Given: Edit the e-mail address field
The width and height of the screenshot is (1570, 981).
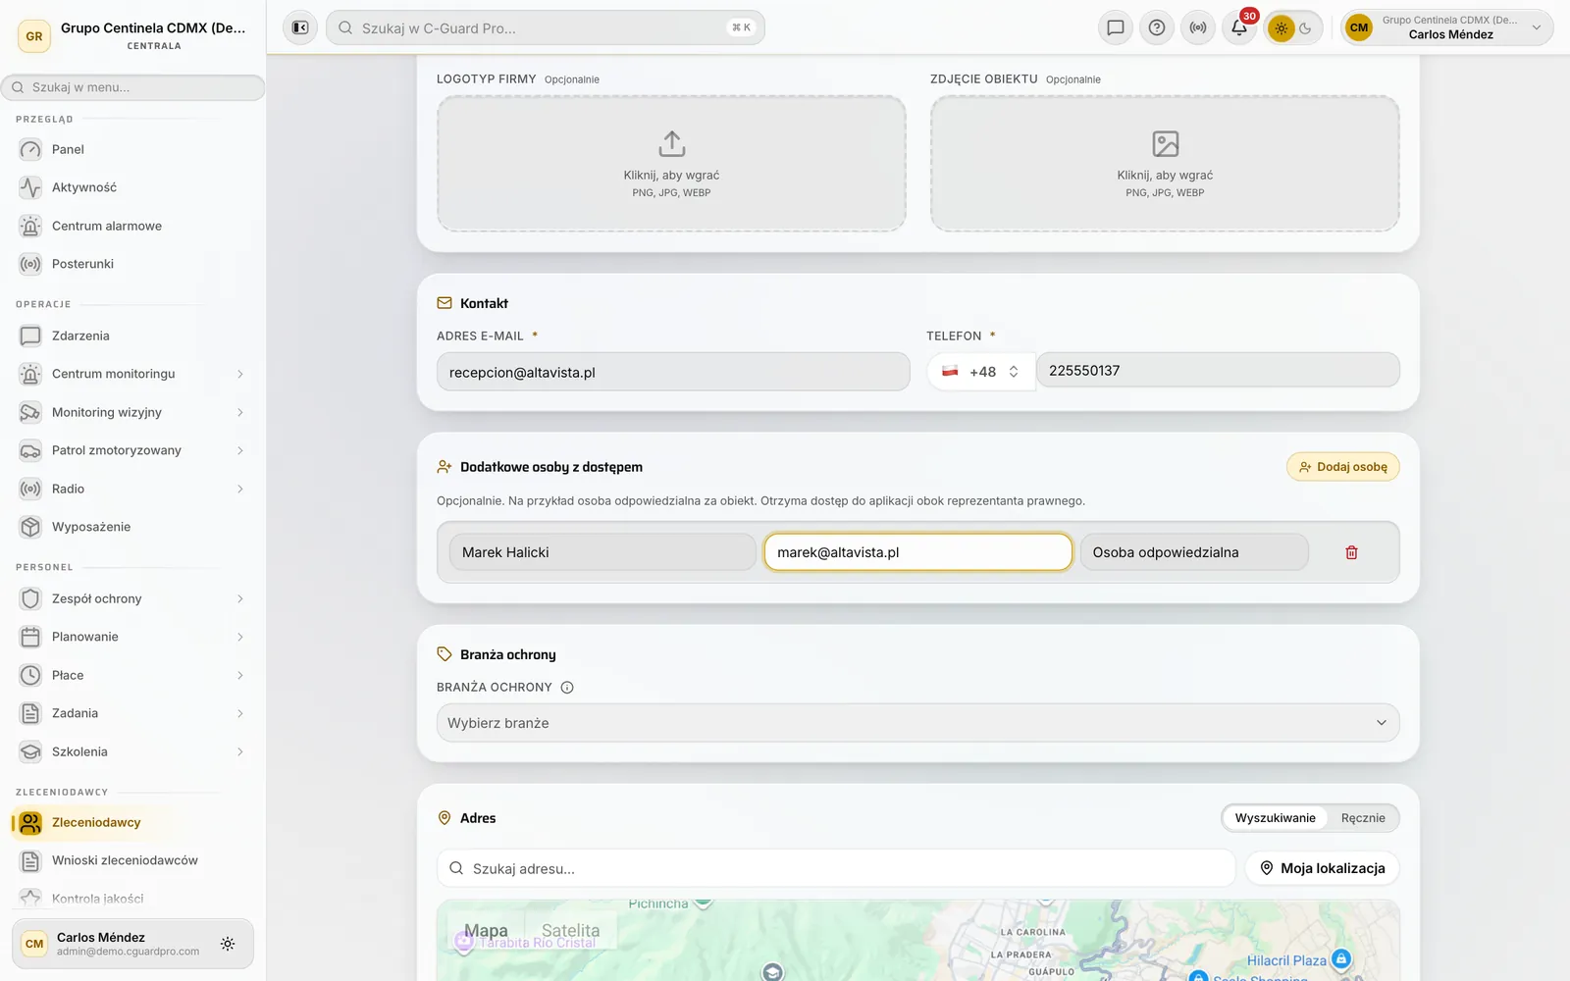Looking at the screenshot, I should point(673,372).
